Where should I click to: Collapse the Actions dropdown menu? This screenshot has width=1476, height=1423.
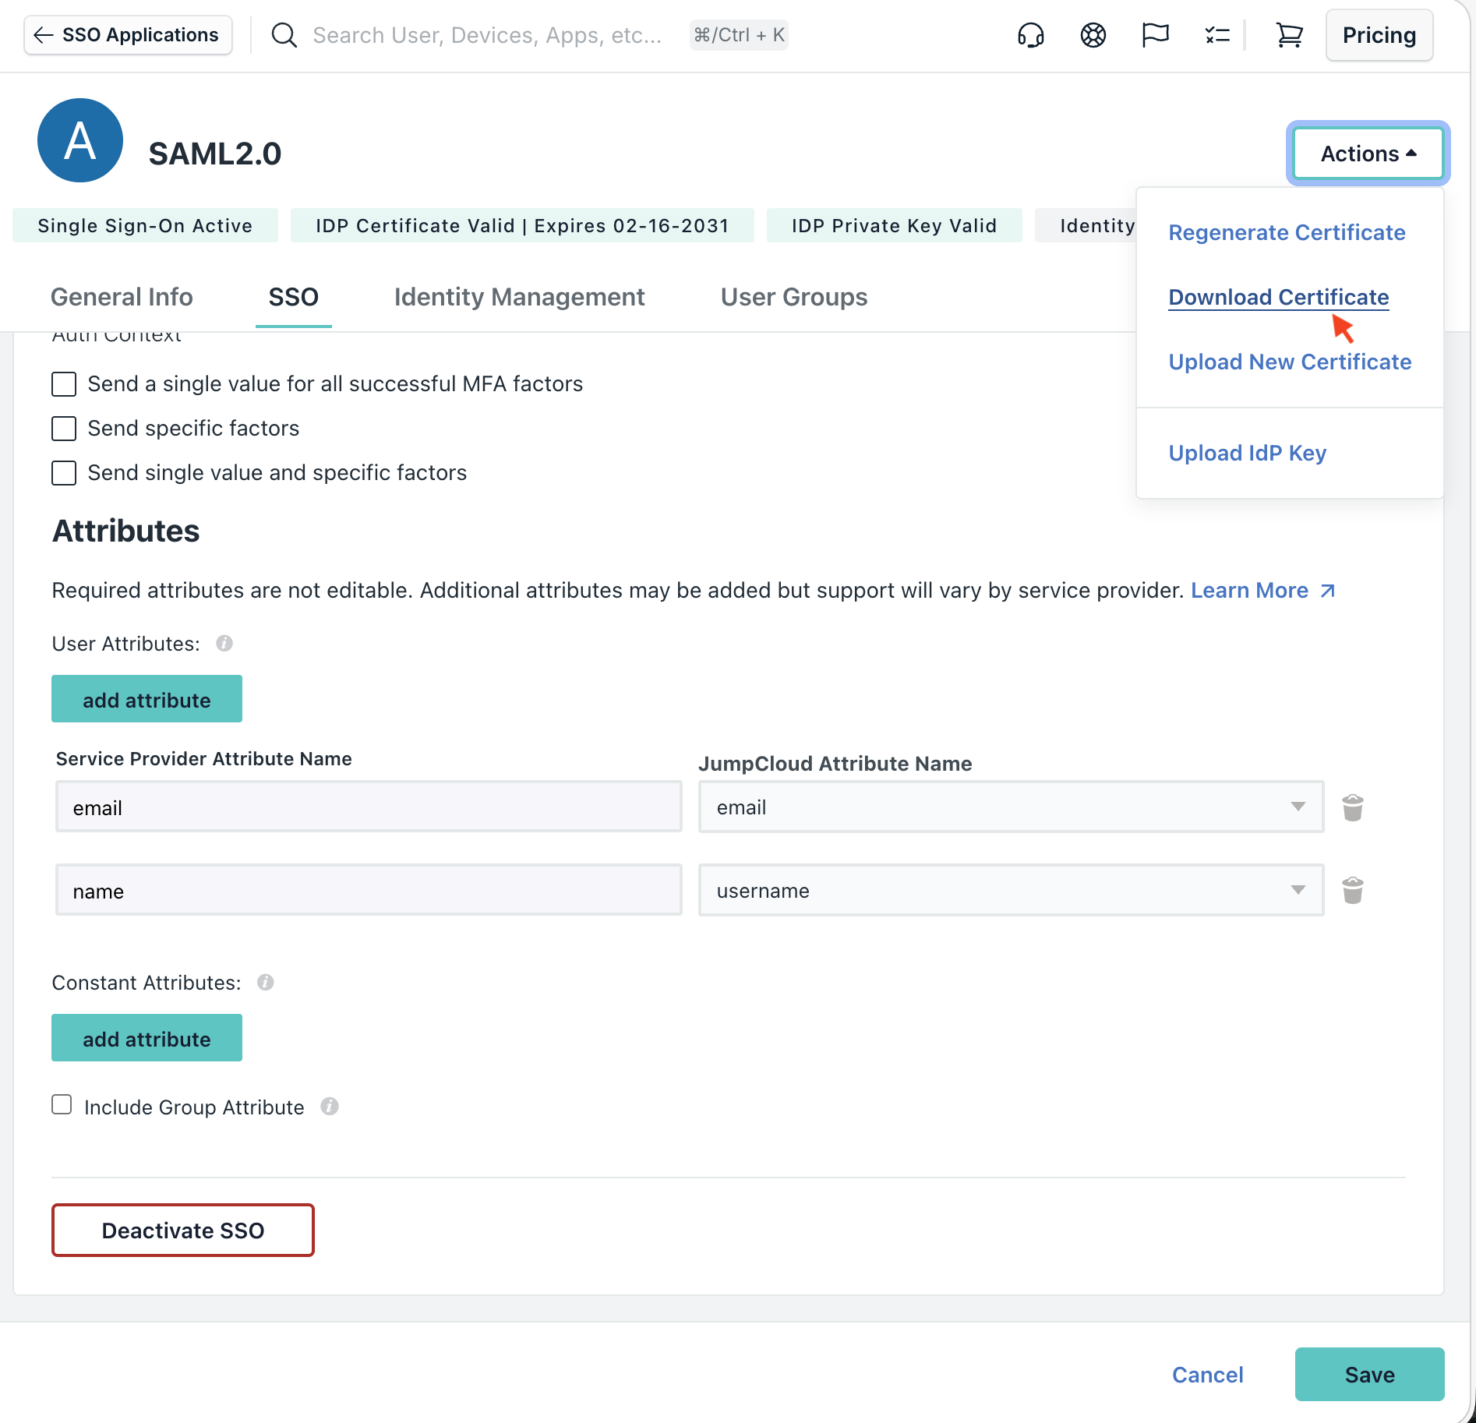tap(1368, 154)
